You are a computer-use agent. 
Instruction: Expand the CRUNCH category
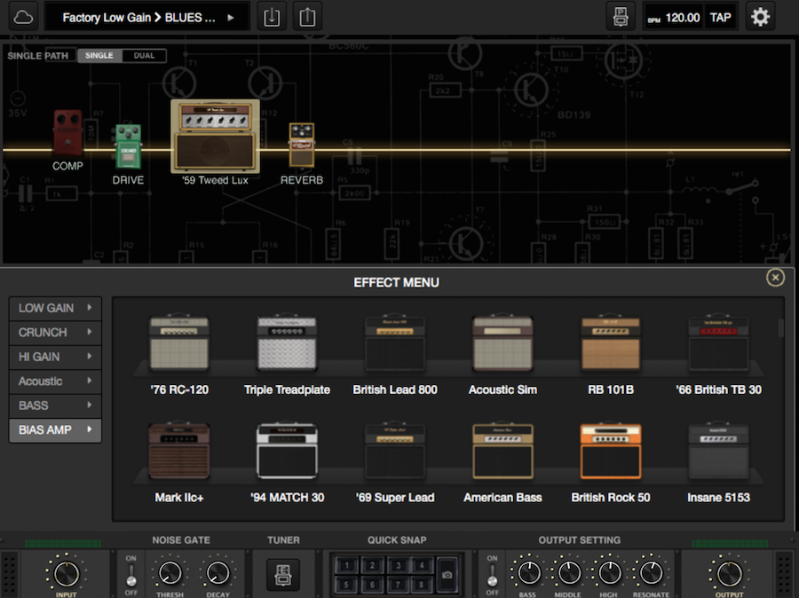55,333
